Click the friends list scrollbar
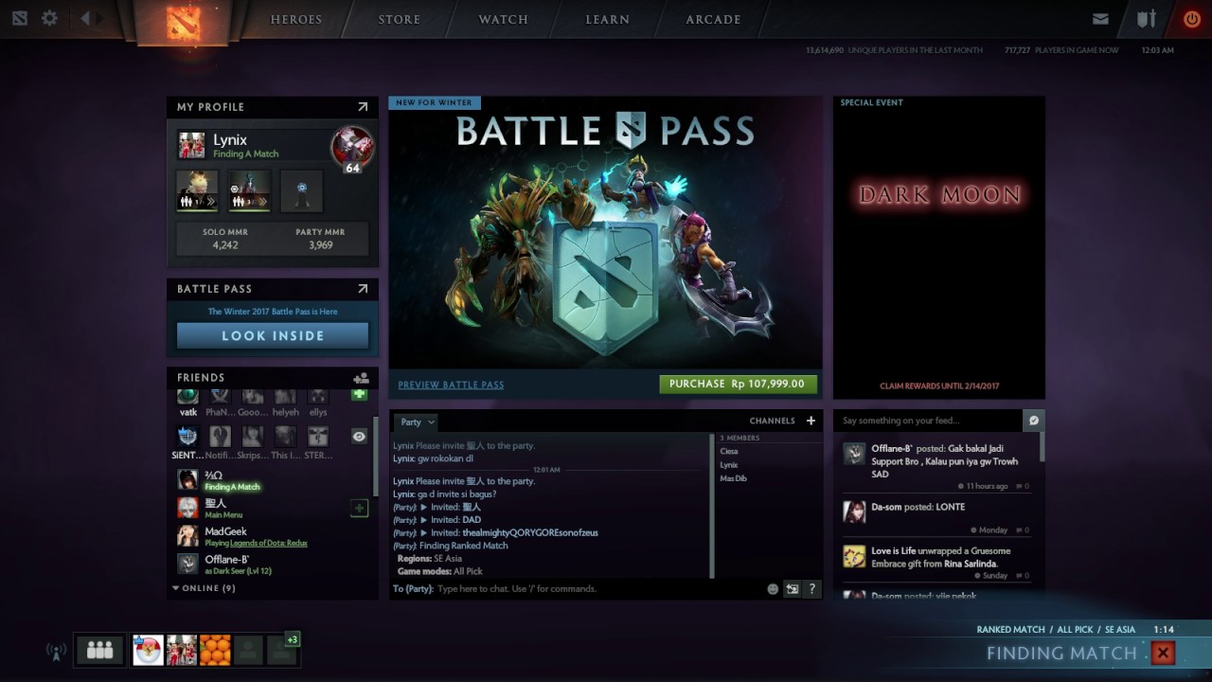This screenshot has width=1212, height=682. pyautogui.click(x=375, y=455)
